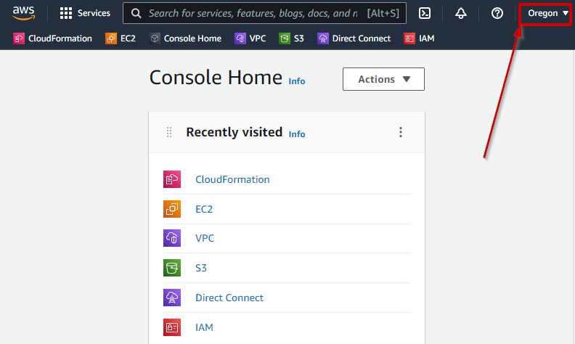The height and width of the screenshot is (344, 575).
Task: Click CloudFormation icon in favorites bar
Action: [x=19, y=38]
